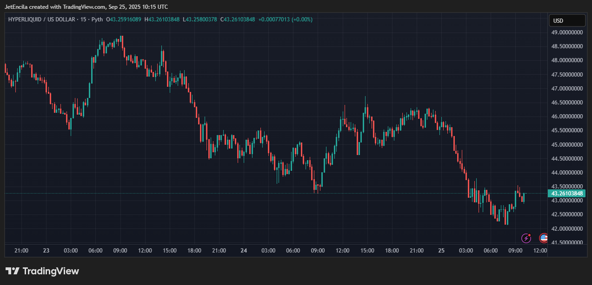Click the low value L43.25800378
Viewport: 592px width, 285px height.
(x=200, y=19)
